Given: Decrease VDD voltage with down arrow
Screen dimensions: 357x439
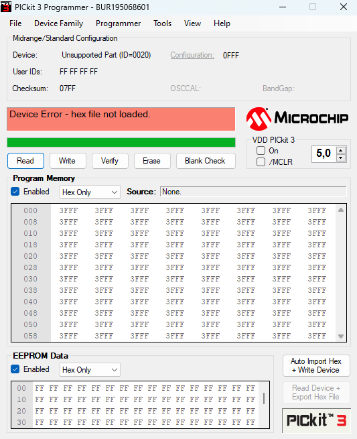Looking at the screenshot, I should pyautogui.click(x=340, y=158).
